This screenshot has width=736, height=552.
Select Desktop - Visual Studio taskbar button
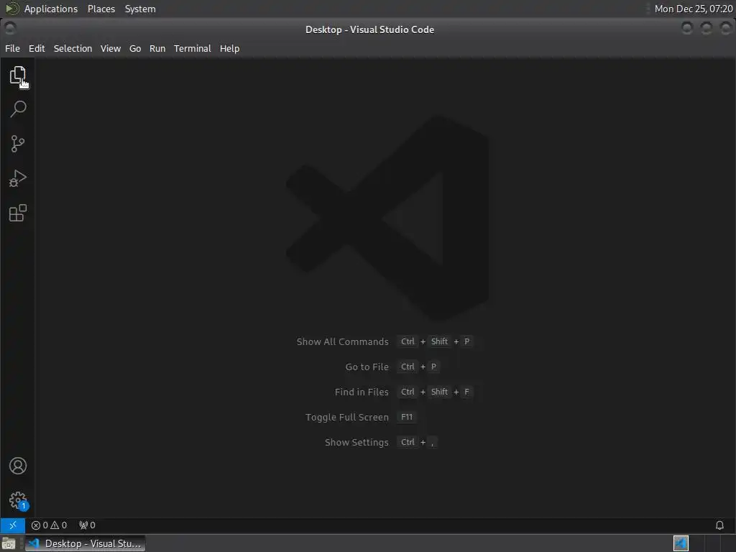pyautogui.click(x=85, y=543)
